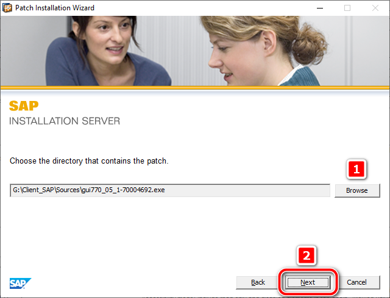Click the Browse button
This screenshot has height=298, width=390.
point(357,190)
